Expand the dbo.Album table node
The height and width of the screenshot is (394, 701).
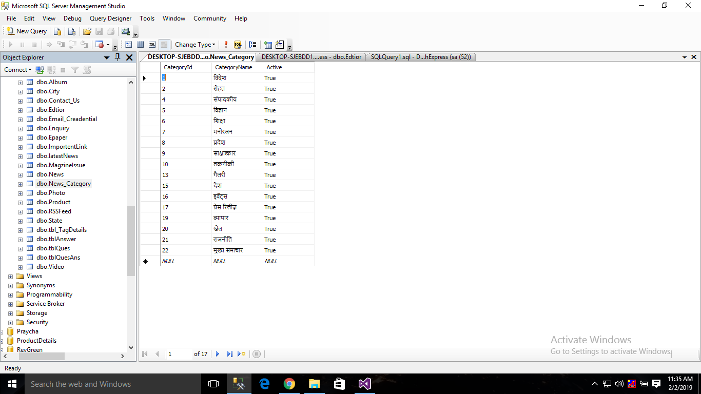[20, 82]
